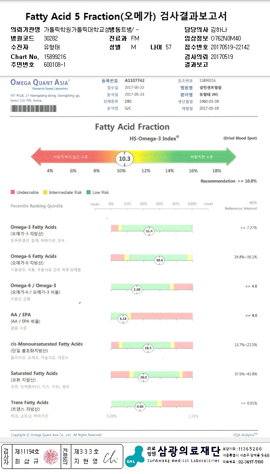Select the 10.3 HS-Omega-3 Index marker

click(x=125, y=159)
